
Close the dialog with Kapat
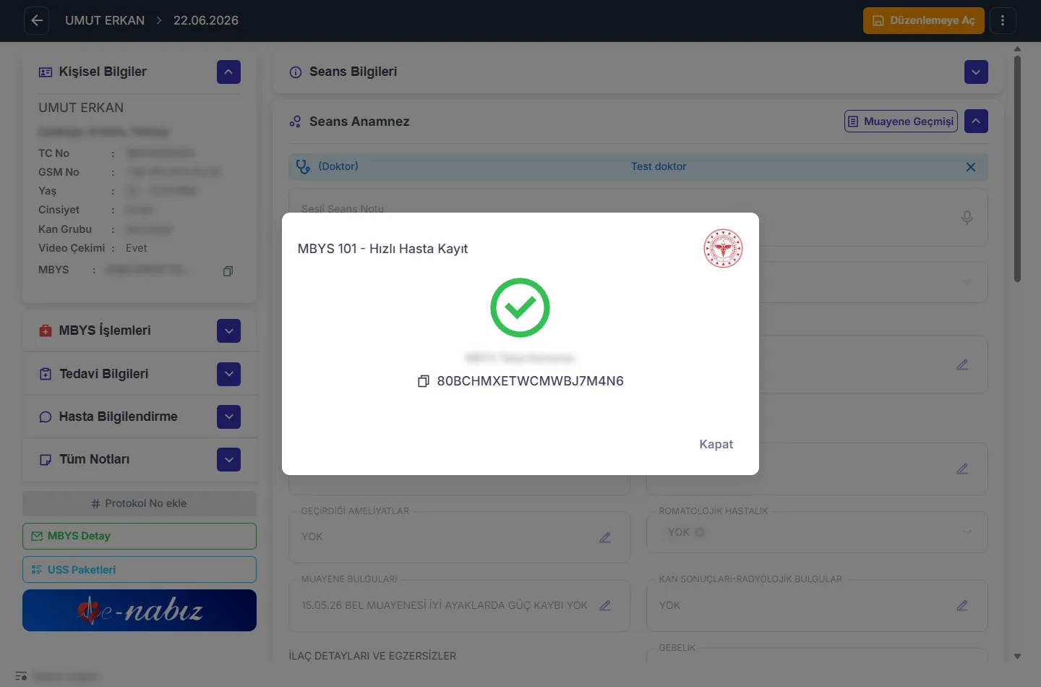click(716, 444)
